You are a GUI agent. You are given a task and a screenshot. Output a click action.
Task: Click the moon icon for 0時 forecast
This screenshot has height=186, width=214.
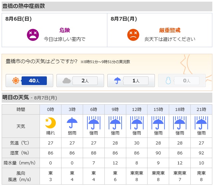51,123
